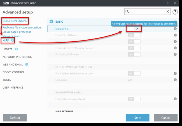Viewport: 182px width, 126px height.
Task: Click the help question mark icon
Action: point(175,12)
